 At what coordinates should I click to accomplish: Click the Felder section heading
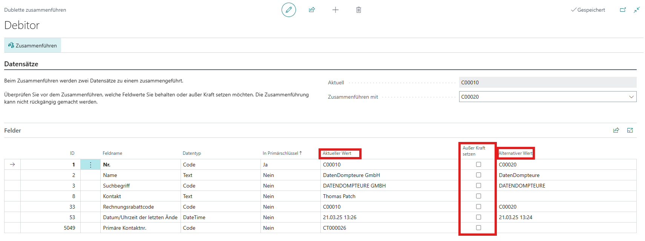coord(12,131)
